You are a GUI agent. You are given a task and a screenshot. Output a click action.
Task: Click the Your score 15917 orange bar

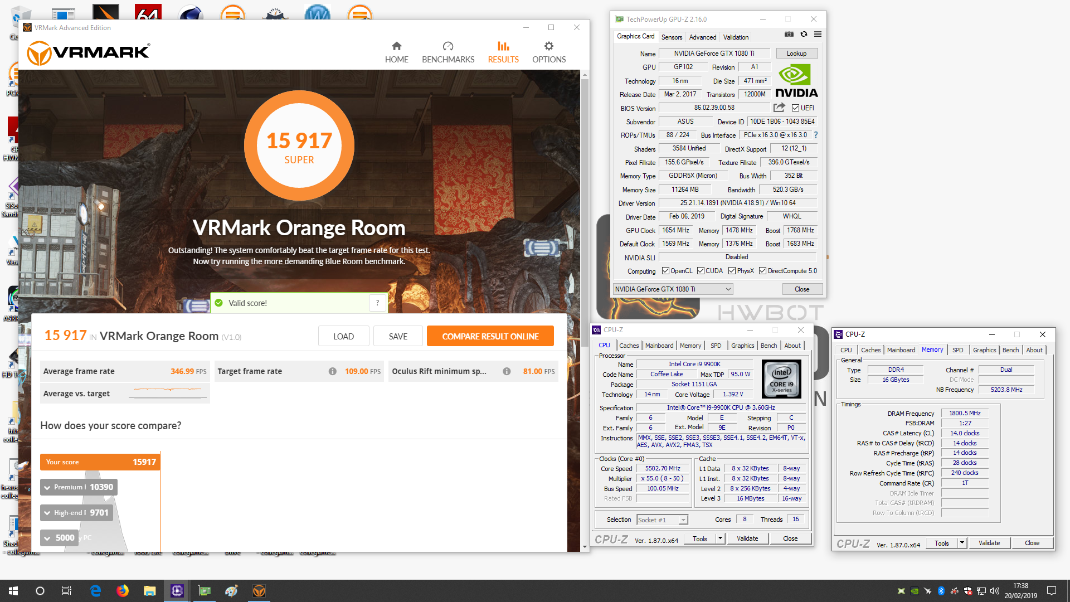[x=100, y=462]
